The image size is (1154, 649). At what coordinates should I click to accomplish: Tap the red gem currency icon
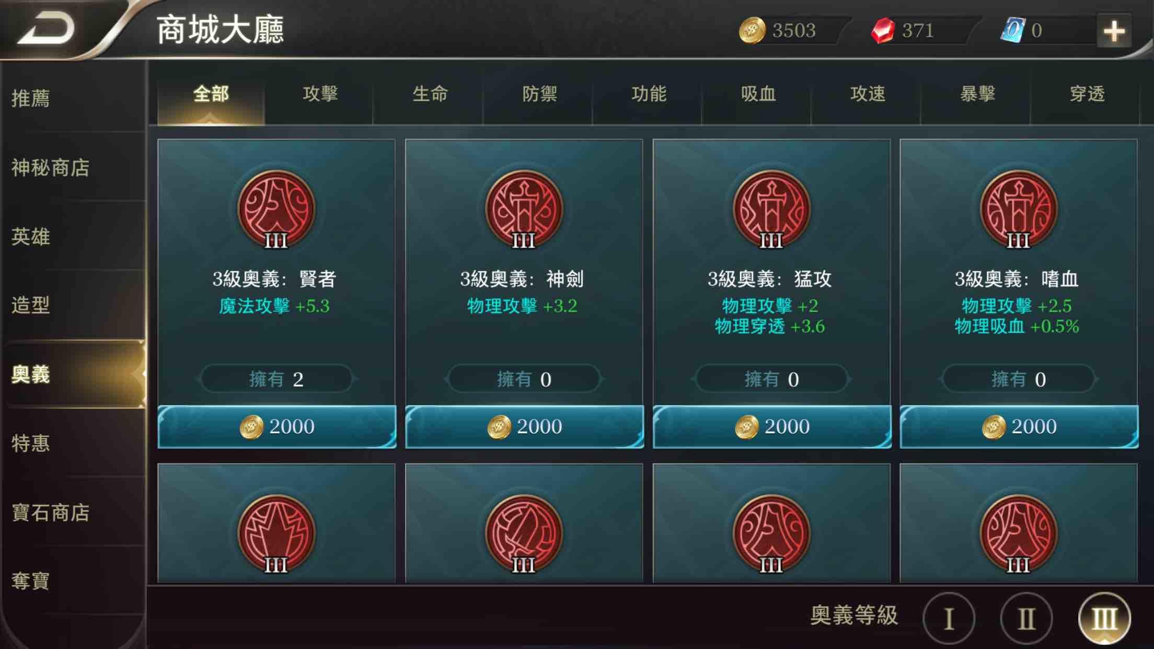(x=883, y=30)
